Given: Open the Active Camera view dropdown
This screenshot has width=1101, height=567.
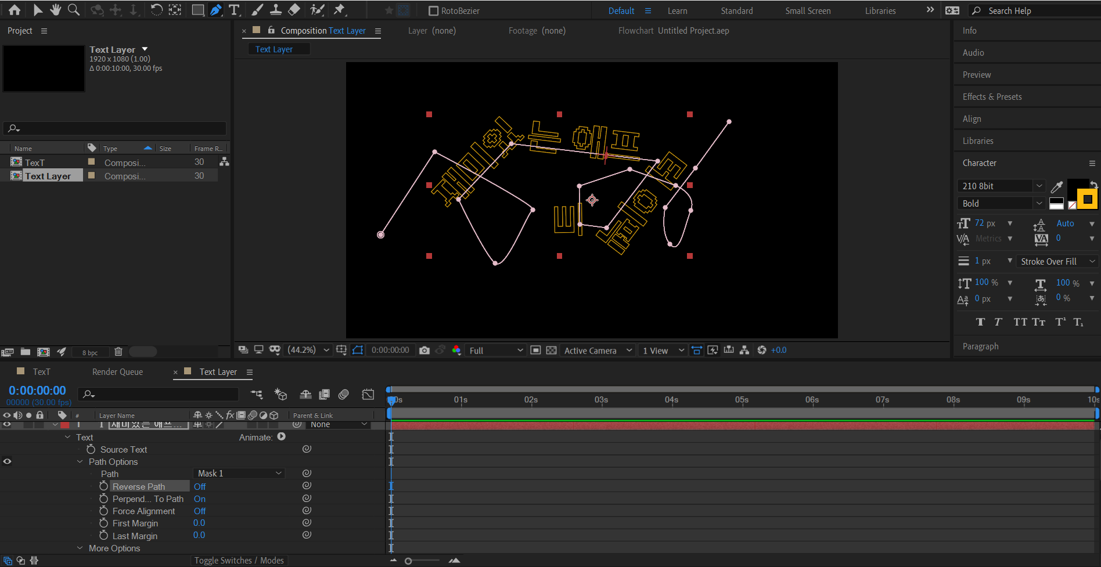Looking at the screenshot, I should point(598,350).
